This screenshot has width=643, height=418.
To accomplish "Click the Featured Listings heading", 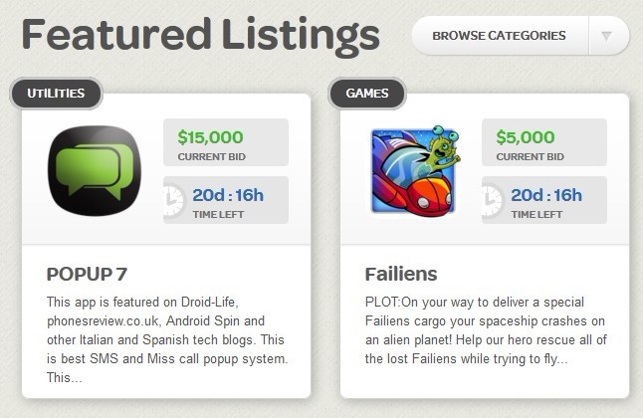I will [x=200, y=35].
